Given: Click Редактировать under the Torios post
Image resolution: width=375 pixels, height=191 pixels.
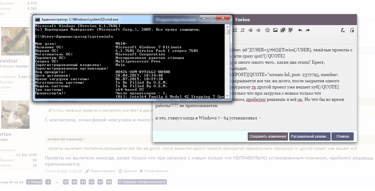Looking at the screenshot, I should click(100, 171).
